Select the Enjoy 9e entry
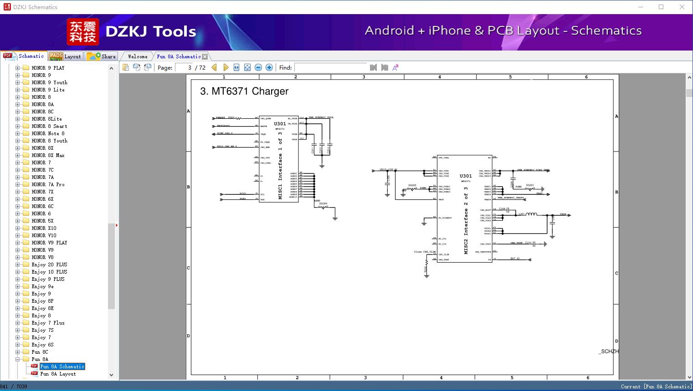 point(42,286)
